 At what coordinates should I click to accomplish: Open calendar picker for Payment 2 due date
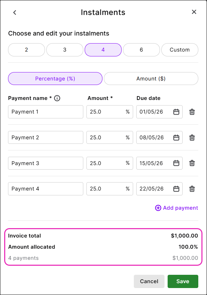tap(176, 138)
